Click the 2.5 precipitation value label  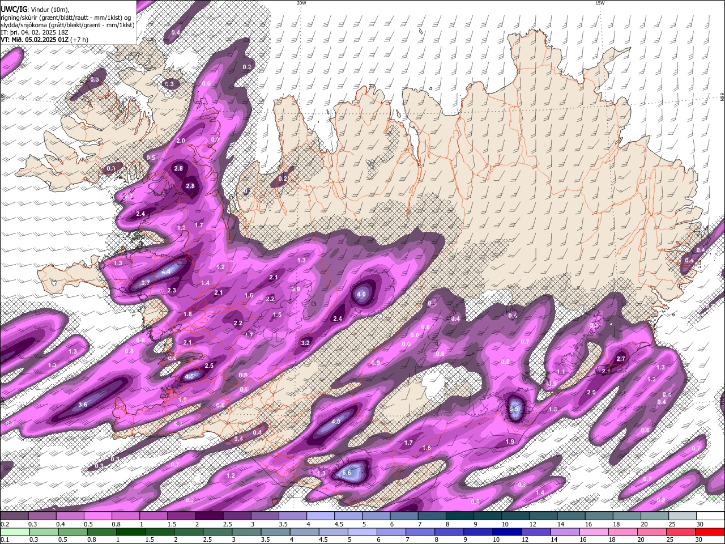tap(209, 365)
